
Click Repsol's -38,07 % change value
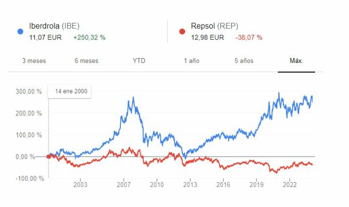[x=249, y=37]
